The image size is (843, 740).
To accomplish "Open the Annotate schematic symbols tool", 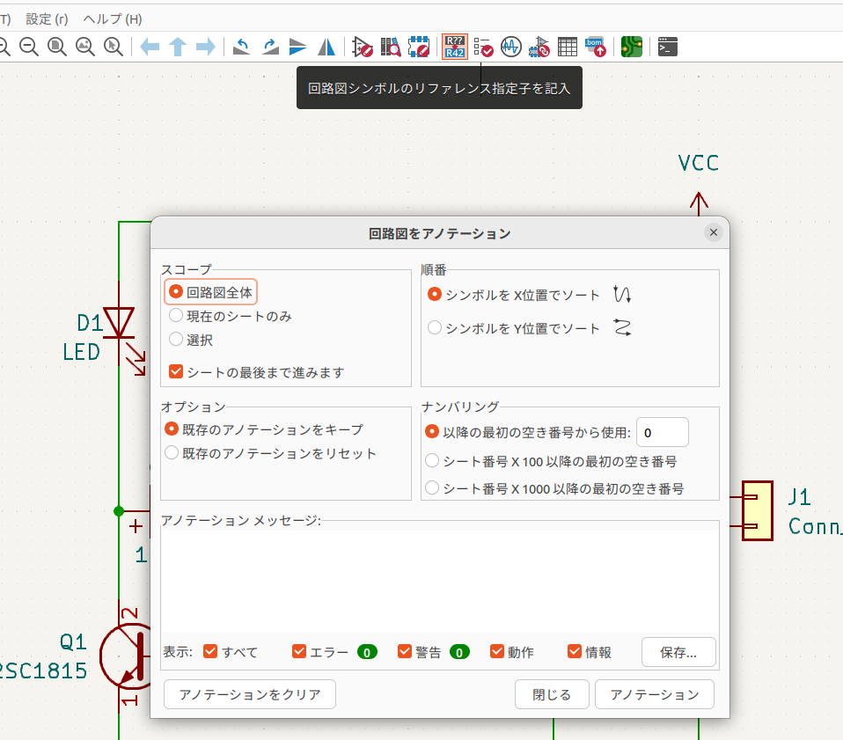I will click(455, 47).
